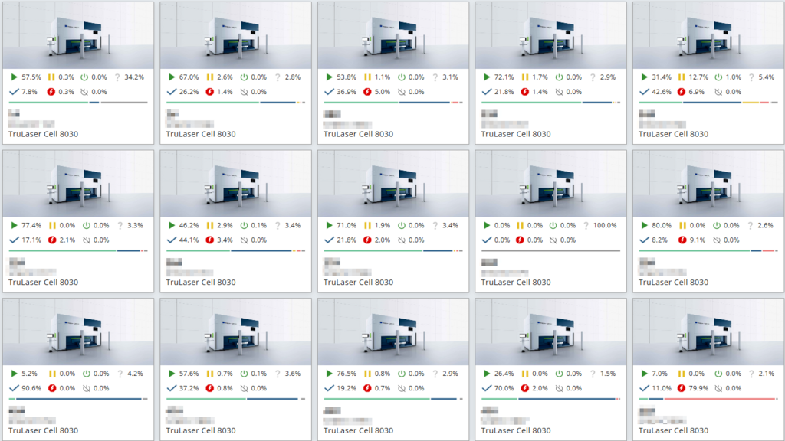The width and height of the screenshot is (785, 441).
Task: Click the "26.2%" checkmark value
Action: [x=189, y=92]
